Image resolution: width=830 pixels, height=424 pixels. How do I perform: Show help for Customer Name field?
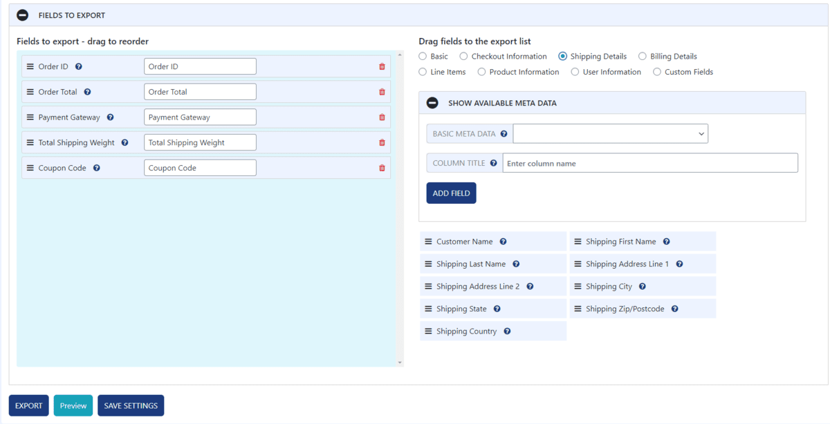(x=503, y=242)
